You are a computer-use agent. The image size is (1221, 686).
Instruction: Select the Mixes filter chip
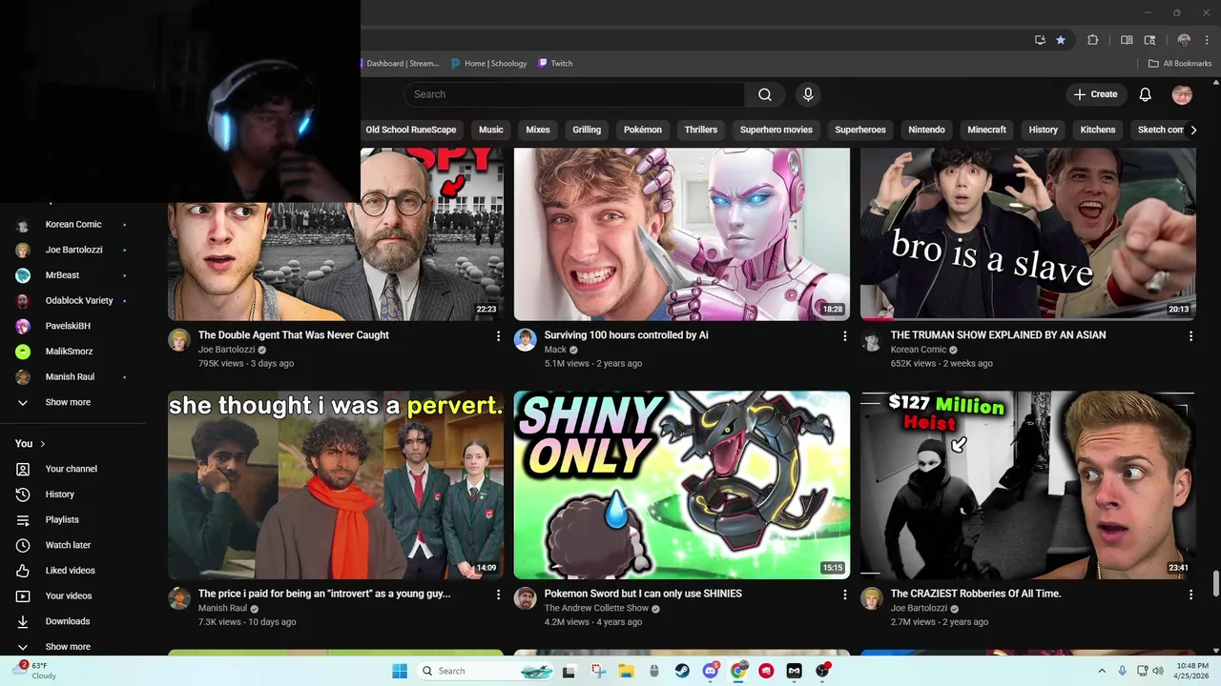point(538,130)
